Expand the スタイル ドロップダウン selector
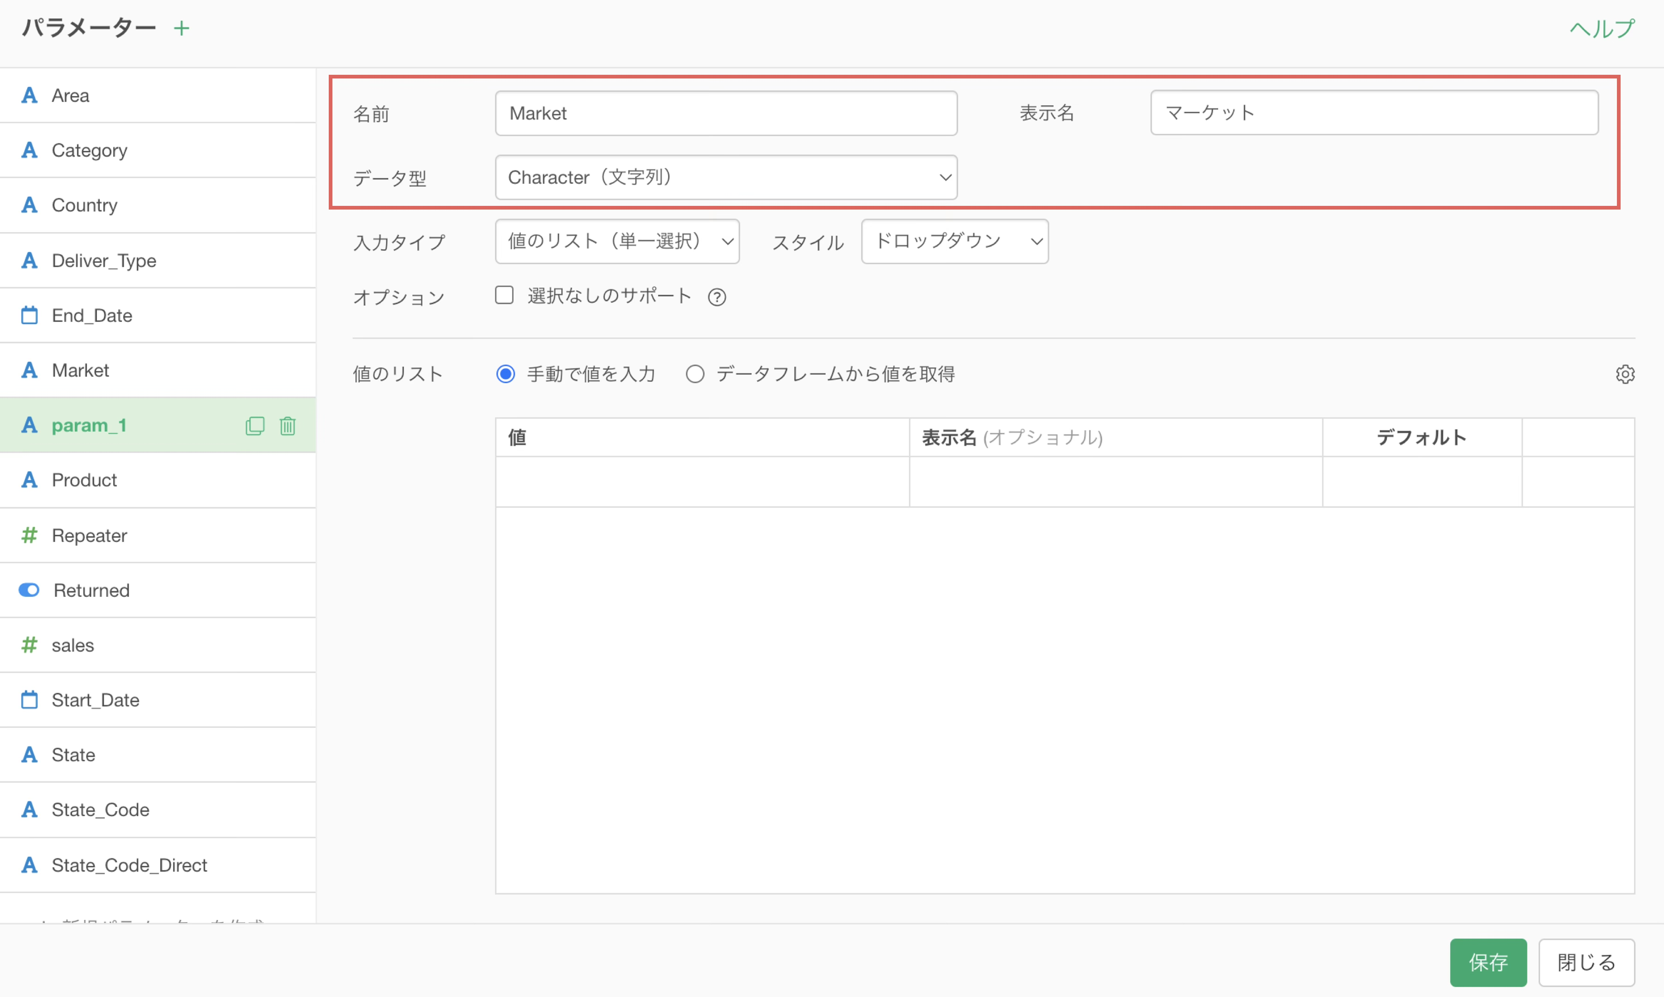Viewport: 1664px width, 997px height. [954, 241]
